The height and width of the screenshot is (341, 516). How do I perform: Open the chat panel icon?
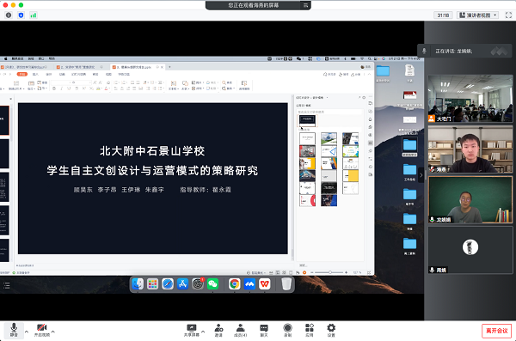click(x=264, y=330)
